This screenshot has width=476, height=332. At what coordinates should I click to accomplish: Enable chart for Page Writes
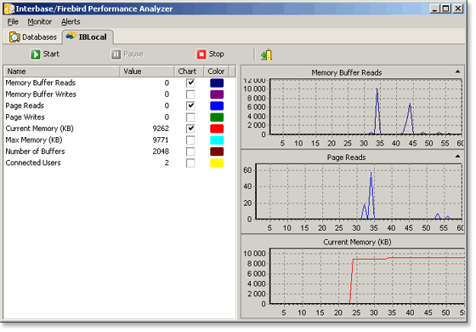190,117
